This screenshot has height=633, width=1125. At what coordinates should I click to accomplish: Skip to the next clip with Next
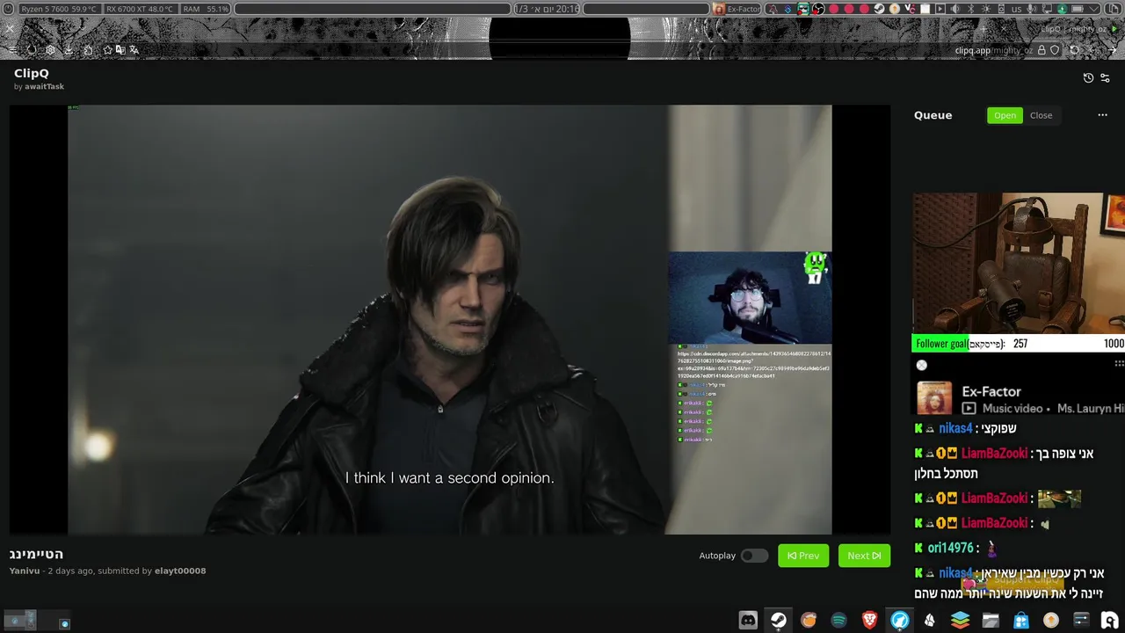(x=864, y=556)
